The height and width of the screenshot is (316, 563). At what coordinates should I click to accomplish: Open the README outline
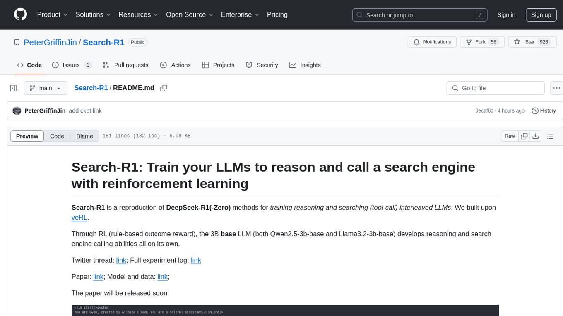point(550,136)
